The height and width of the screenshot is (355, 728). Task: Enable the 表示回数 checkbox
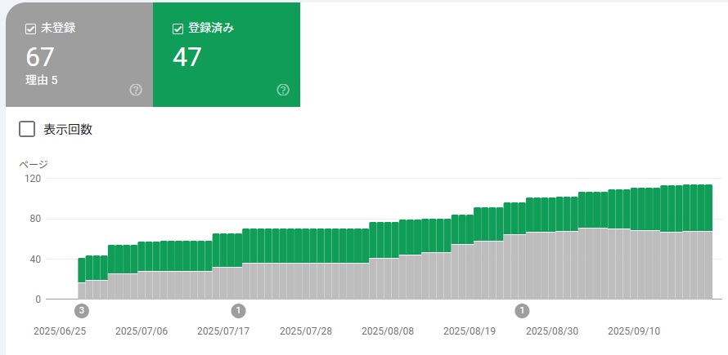point(27,129)
